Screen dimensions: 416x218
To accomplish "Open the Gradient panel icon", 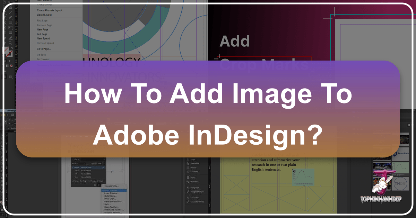I will [x=188, y=172].
